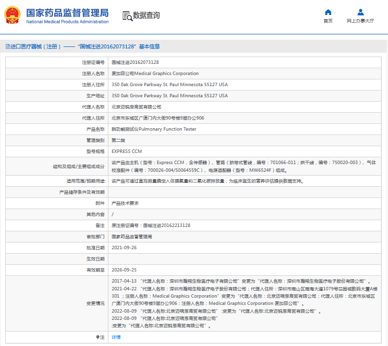
Task: Select 肺功能测试仪Pulmonary Function Tester text
Action: click(x=154, y=129)
